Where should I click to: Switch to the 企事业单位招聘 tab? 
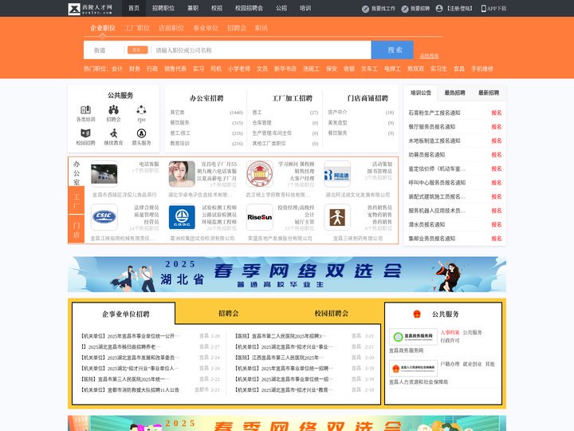[x=126, y=314]
